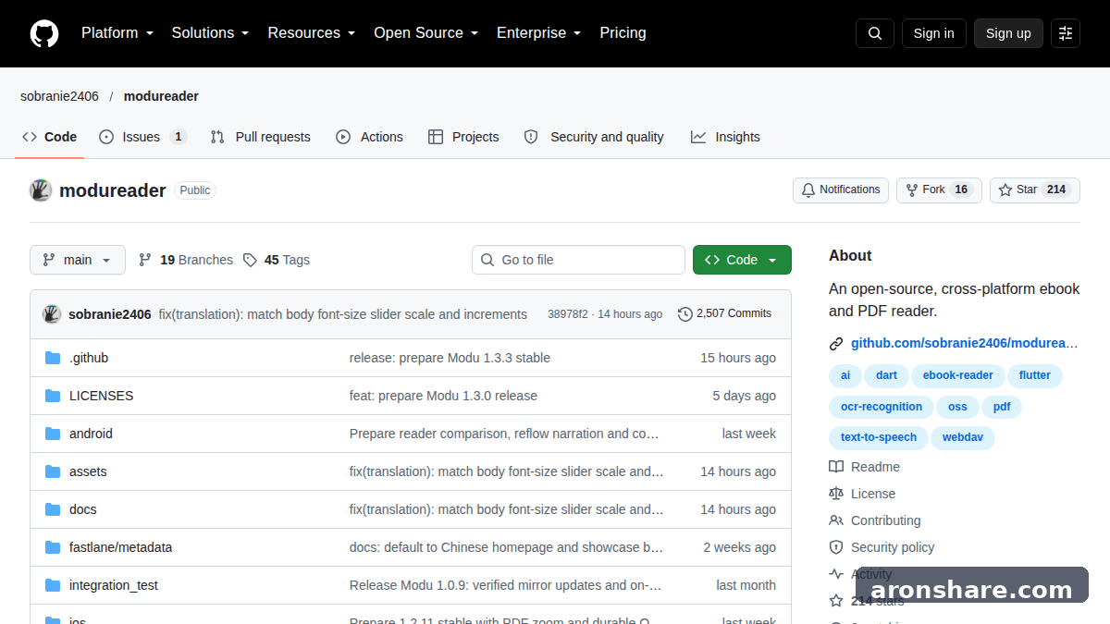Viewport: 1110px width, 624px height.
Task: Switch to the Projects tab
Action: click(463, 137)
